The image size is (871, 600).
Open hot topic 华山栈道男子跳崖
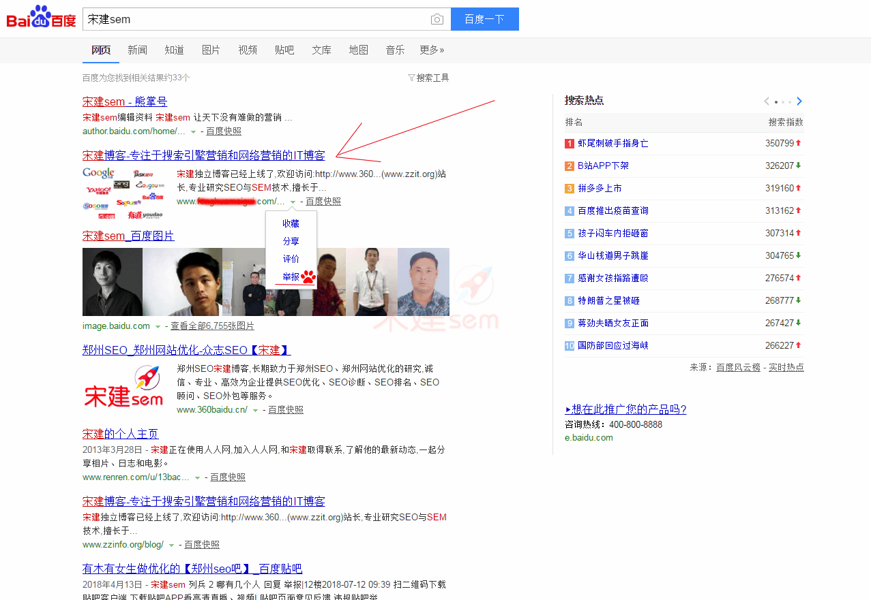pos(613,256)
